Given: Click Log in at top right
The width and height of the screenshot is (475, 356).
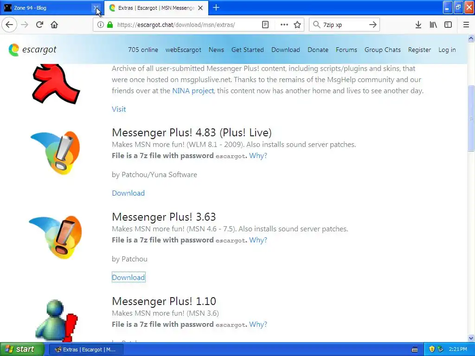Looking at the screenshot, I should pyautogui.click(x=447, y=50).
